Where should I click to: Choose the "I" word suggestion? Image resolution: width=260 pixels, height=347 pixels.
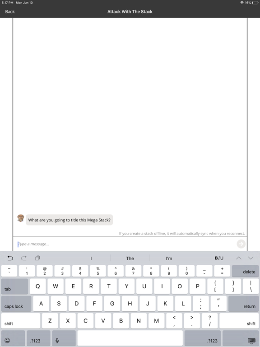point(91,258)
